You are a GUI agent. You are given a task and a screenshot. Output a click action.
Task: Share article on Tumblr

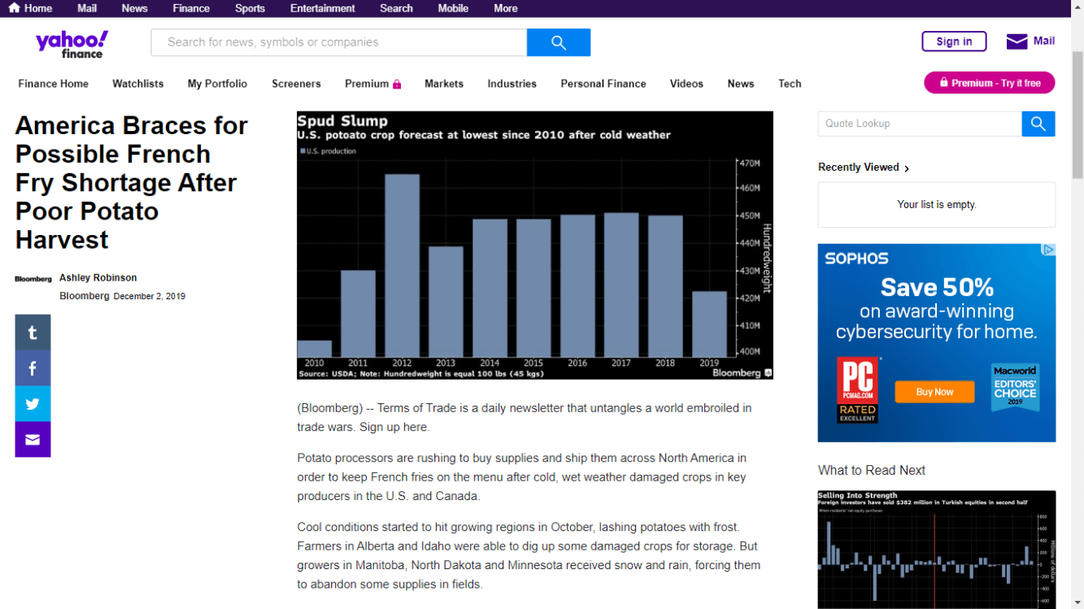33,333
